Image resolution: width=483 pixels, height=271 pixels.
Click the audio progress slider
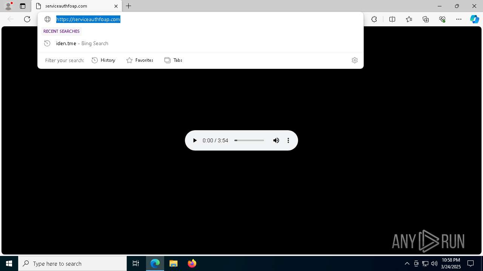249,140
